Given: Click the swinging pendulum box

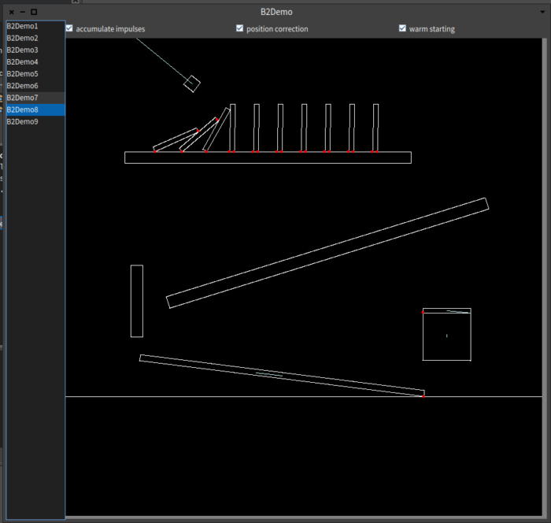Looking at the screenshot, I should click(x=192, y=83).
